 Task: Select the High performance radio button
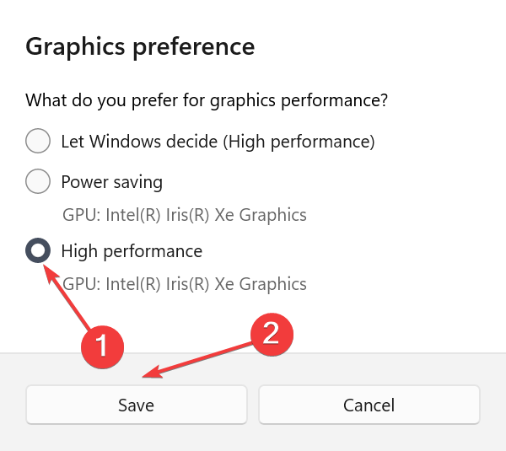[x=38, y=250]
